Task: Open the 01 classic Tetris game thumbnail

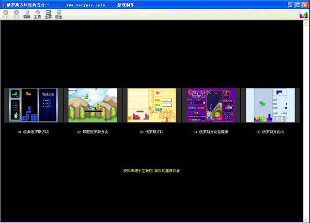Action: pyautogui.click(x=34, y=105)
